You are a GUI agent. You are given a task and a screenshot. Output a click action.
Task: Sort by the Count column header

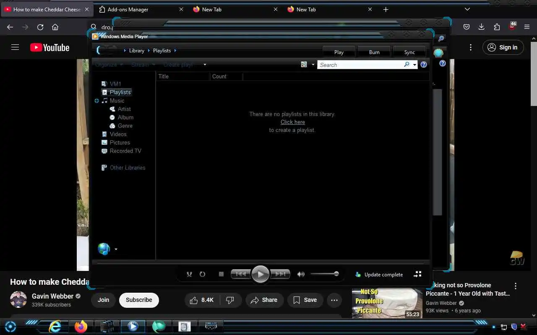coord(226,76)
